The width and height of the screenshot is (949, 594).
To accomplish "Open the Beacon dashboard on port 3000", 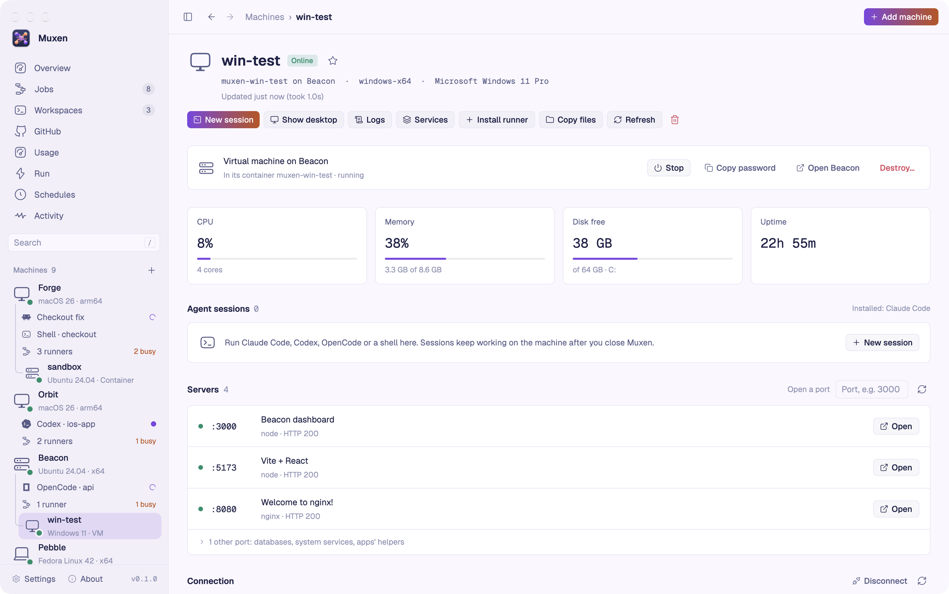I will tap(896, 426).
